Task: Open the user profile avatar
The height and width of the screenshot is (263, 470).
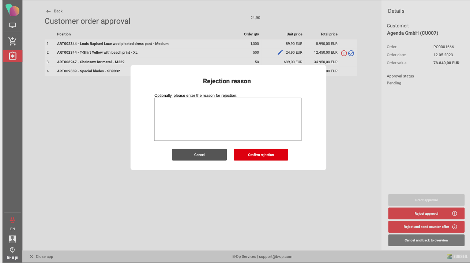Action: click(x=12, y=239)
